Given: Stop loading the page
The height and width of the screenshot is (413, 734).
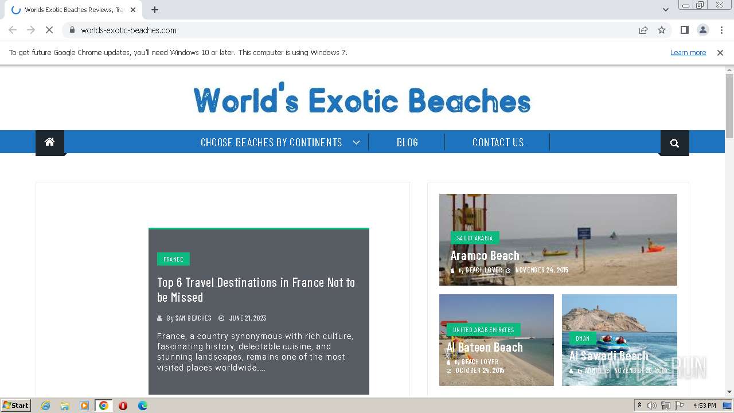Looking at the screenshot, I should tap(50, 30).
